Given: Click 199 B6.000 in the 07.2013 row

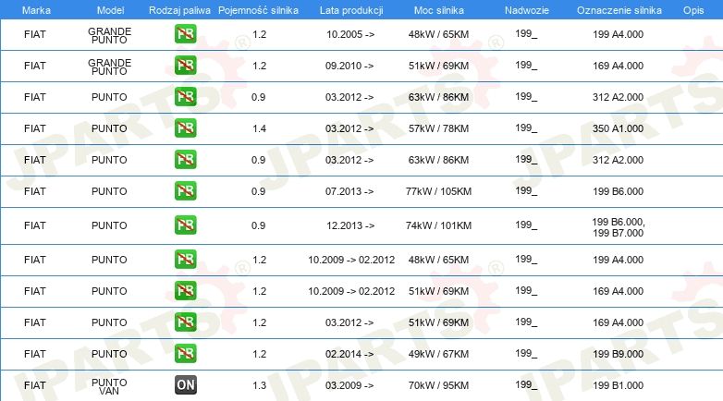Looking at the screenshot, I should coord(618,191).
